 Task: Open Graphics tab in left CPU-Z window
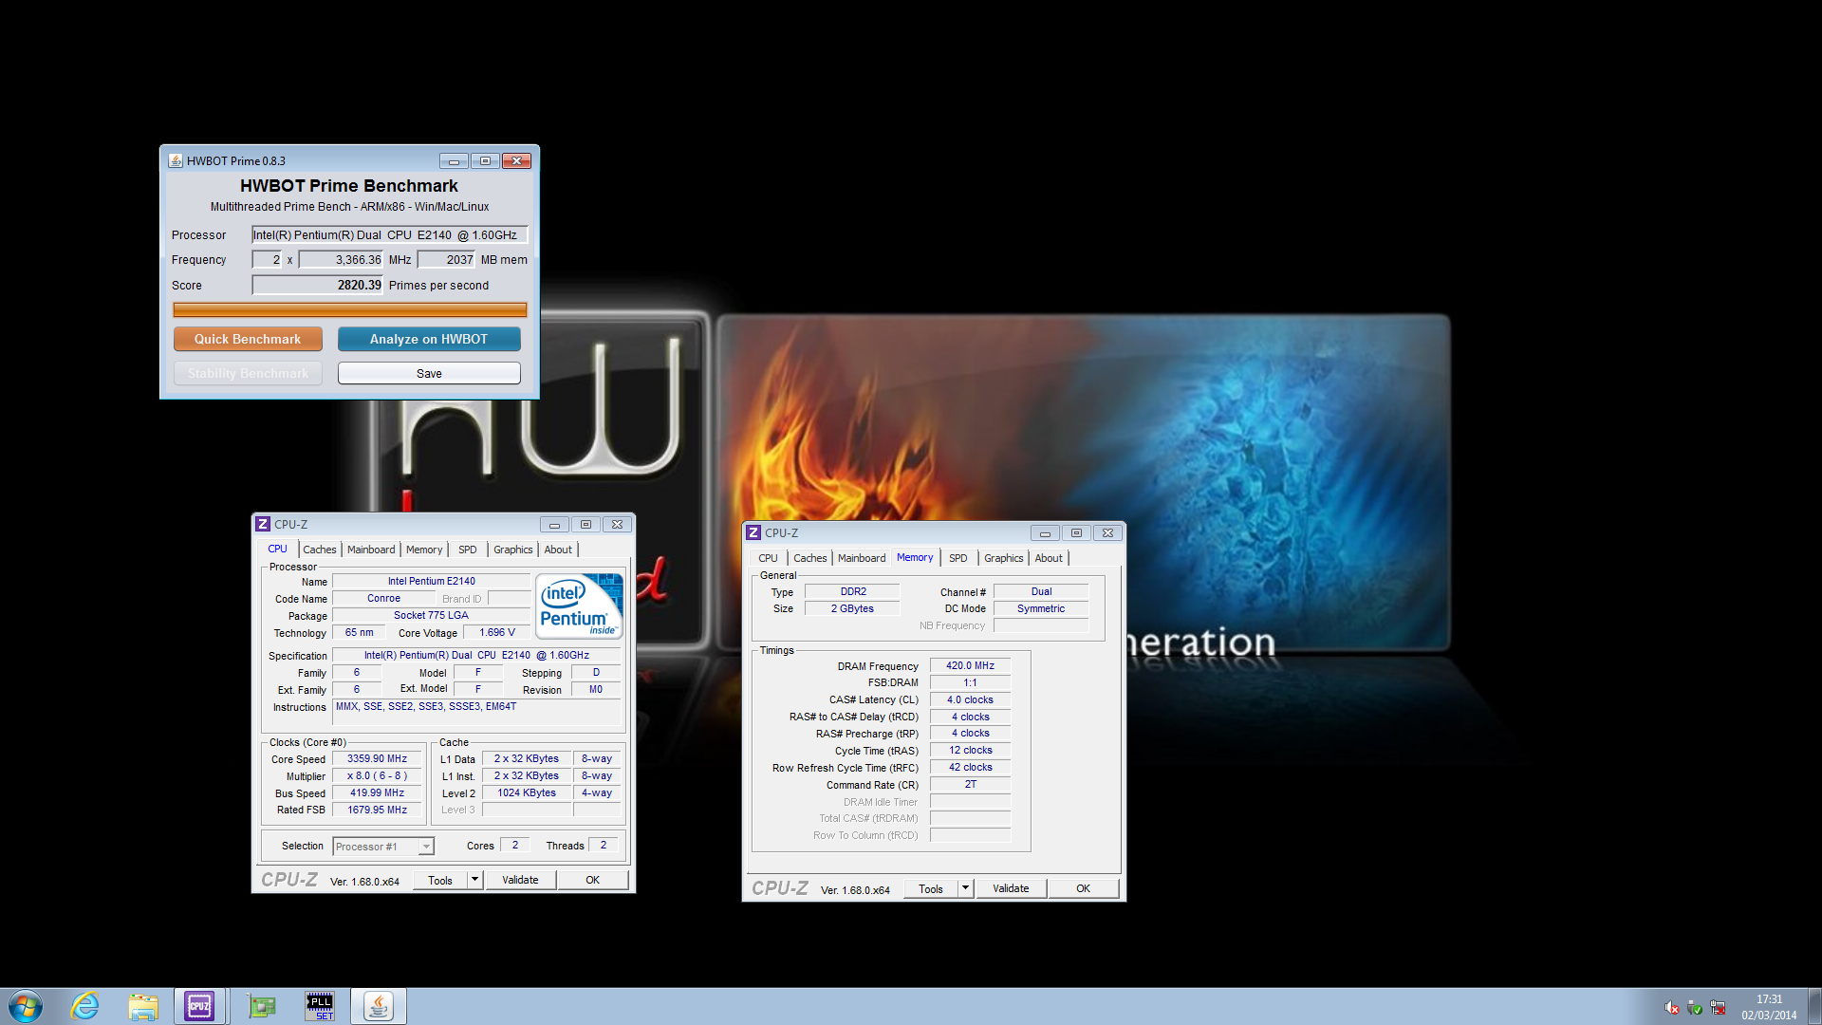pyautogui.click(x=513, y=550)
